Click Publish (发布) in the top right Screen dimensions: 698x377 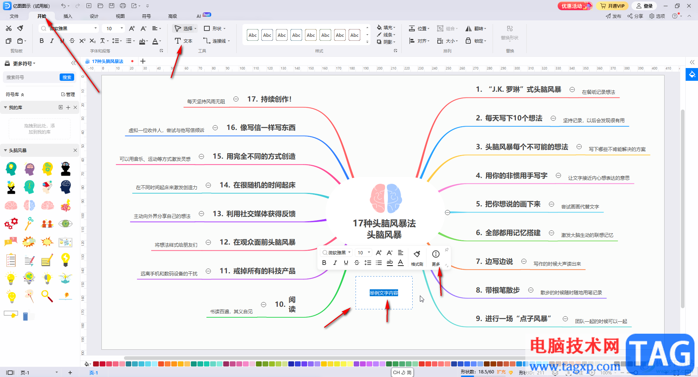pyautogui.click(x=613, y=16)
